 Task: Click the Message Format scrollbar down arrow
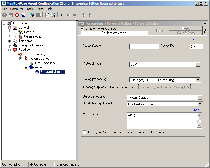pyautogui.click(x=199, y=126)
